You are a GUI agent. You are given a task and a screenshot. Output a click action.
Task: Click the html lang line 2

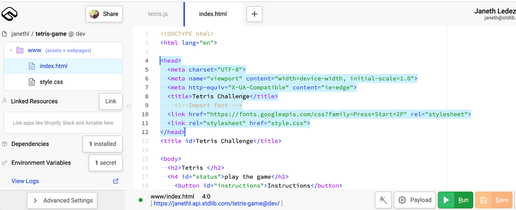point(189,43)
